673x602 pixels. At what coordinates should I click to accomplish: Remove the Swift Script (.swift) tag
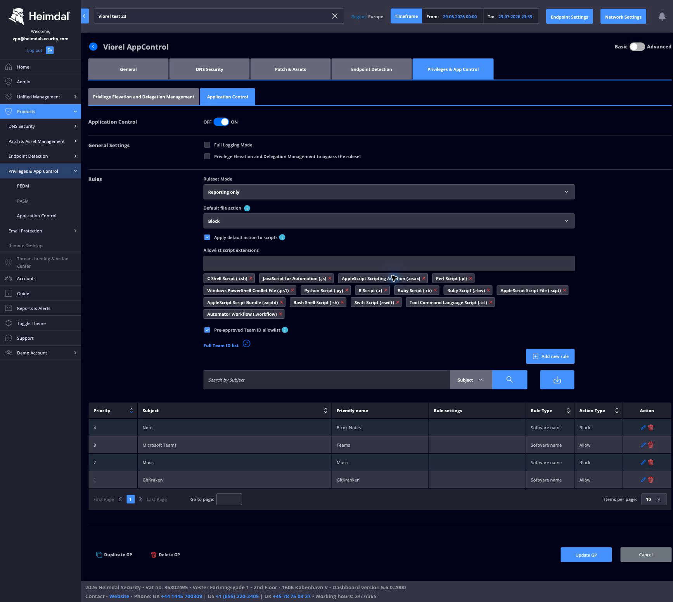click(x=398, y=303)
